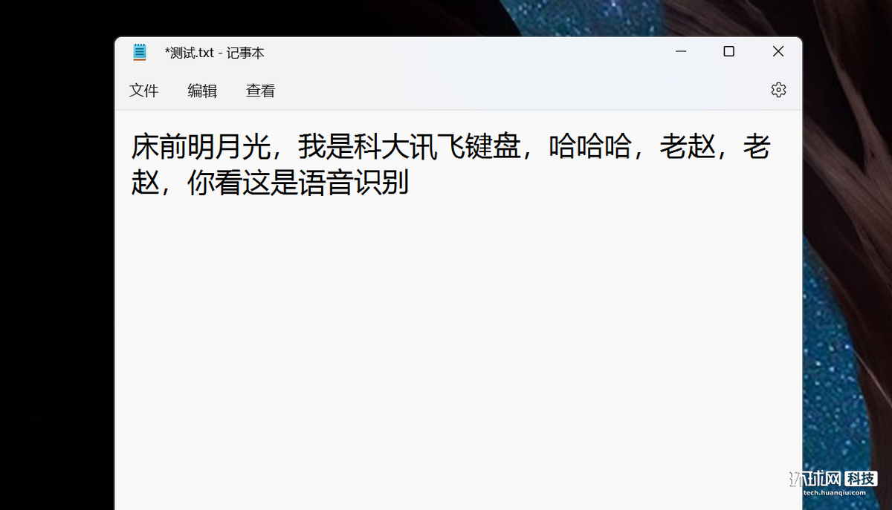Open the 编辑 menu
This screenshot has width=892, height=510.
(202, 91)
